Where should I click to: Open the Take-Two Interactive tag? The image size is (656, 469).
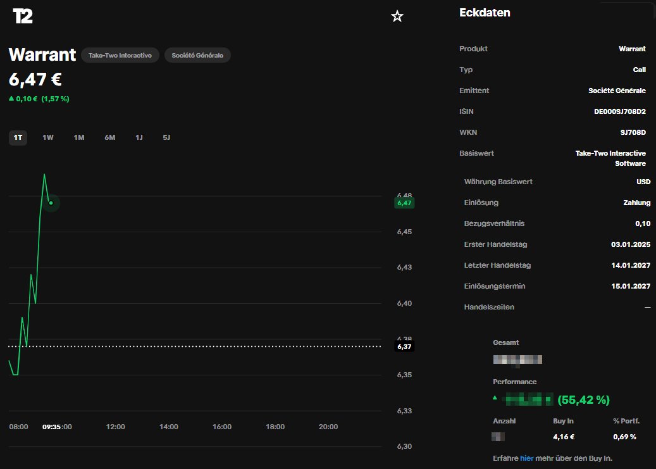120,55
